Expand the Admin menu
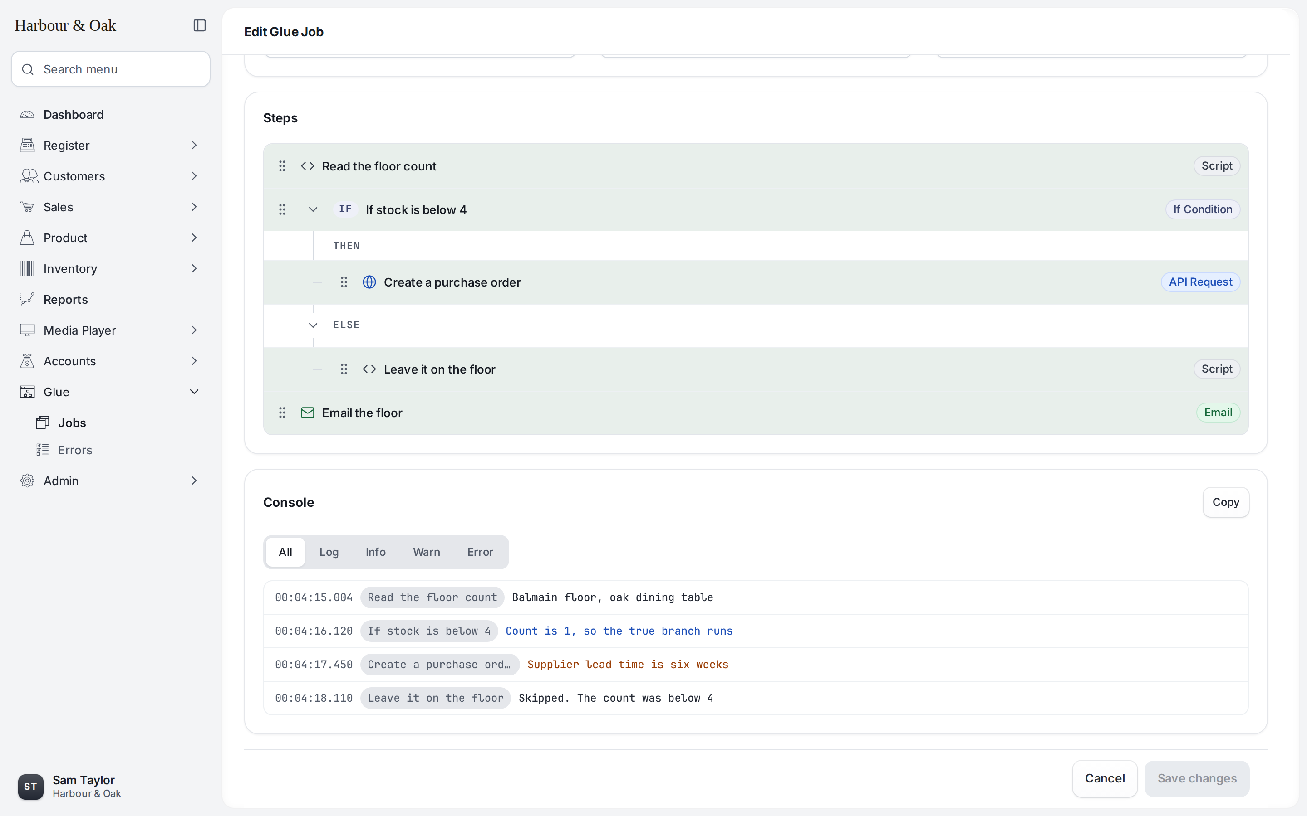This screenshot has width=1307, height=816. [x=194, y=481]
